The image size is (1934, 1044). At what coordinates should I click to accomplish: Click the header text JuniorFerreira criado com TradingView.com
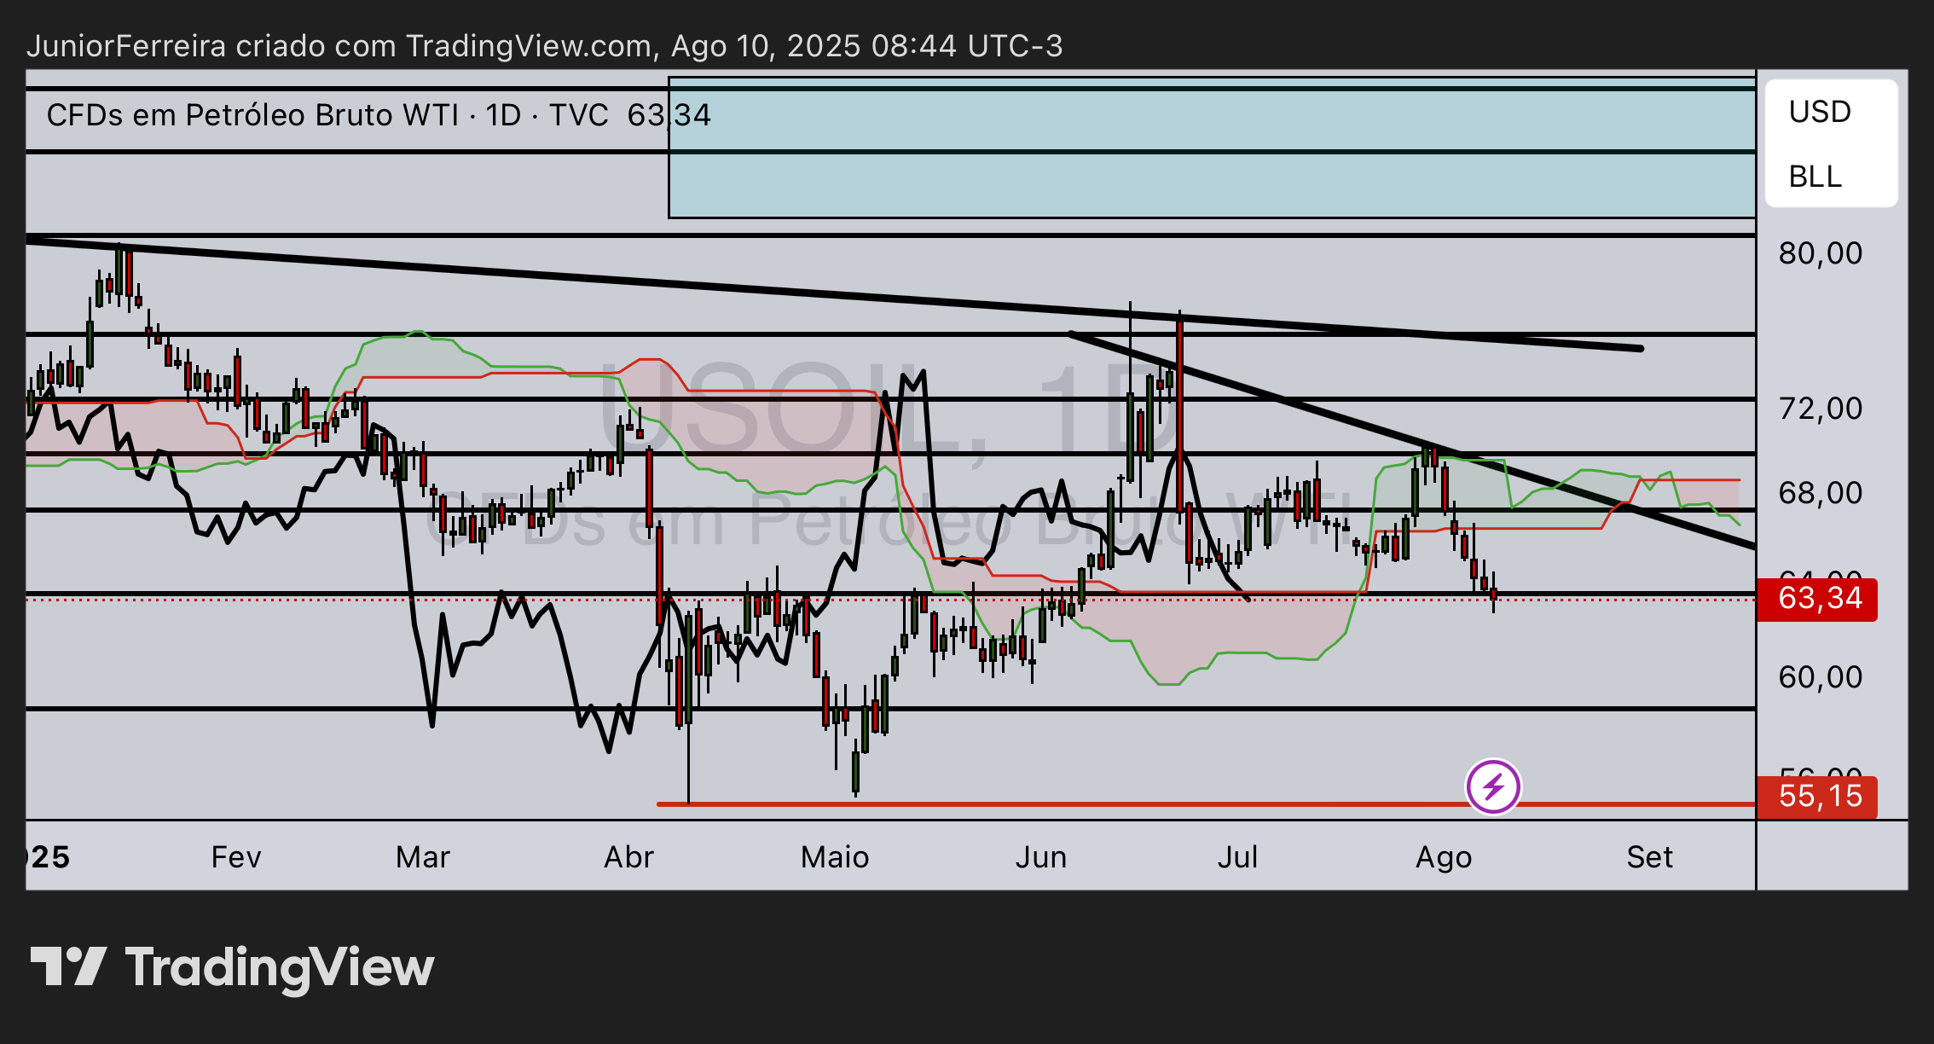pos(342,45)
